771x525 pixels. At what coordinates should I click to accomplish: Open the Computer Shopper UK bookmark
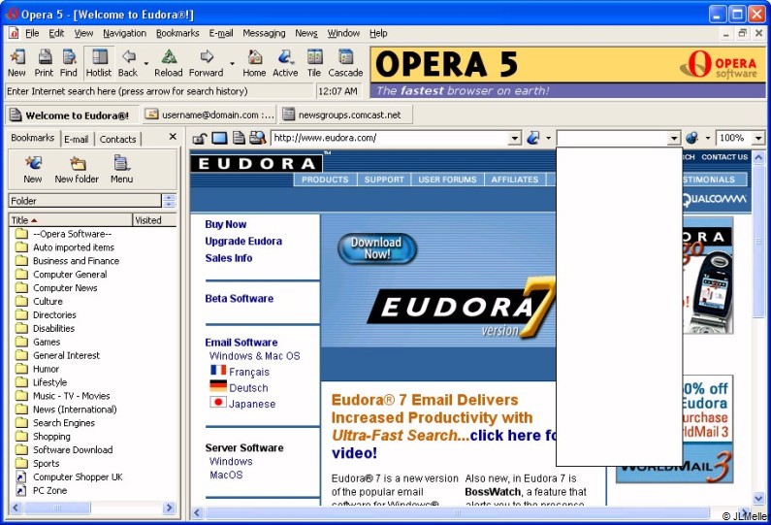click(78, 477)
